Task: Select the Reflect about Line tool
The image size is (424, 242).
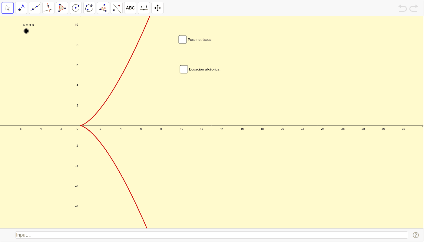Action: coord(117,8)
